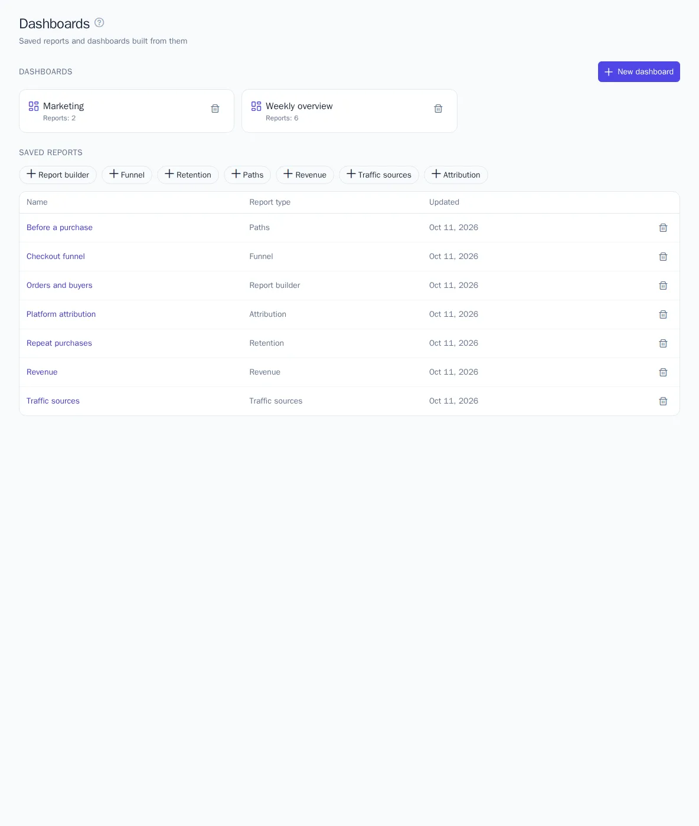Click the 'Report builder' type cell
This screenshot has height=826, width=699.
click(x=275, y=286)
